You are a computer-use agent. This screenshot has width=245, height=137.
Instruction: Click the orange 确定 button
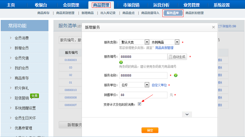150,130
